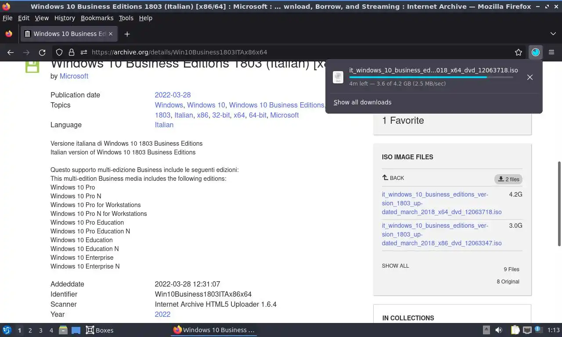562x337 pixels.
Task: Switch to workspace 2
Action: 30,330
